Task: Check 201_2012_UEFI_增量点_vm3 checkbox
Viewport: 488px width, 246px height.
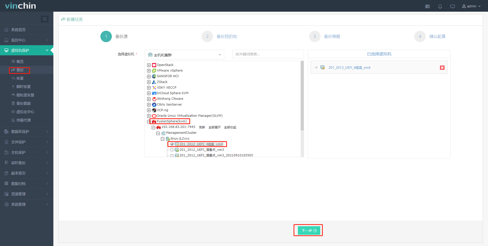Action: 172,150
